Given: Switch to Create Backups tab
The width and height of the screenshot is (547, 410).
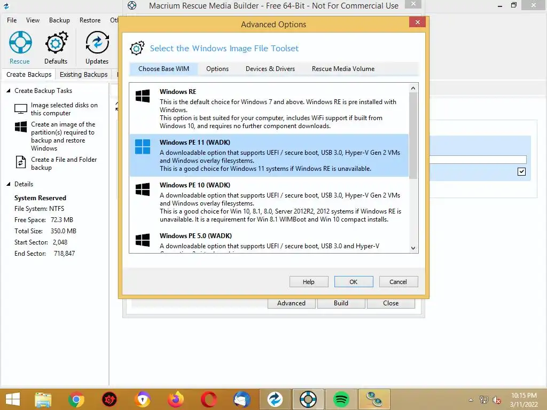Looking at the screenshot, I should (29, 74).
